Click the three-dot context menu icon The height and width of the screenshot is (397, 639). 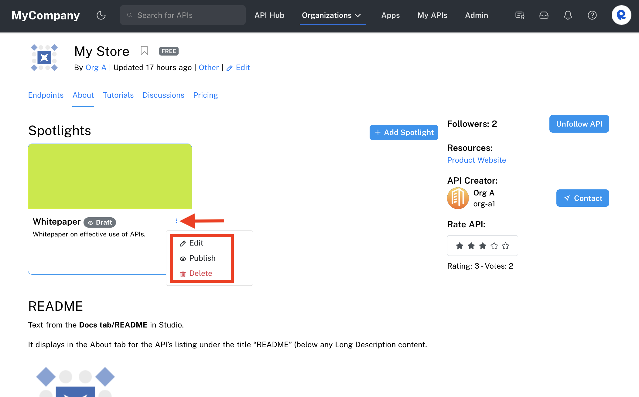point(176,221)
